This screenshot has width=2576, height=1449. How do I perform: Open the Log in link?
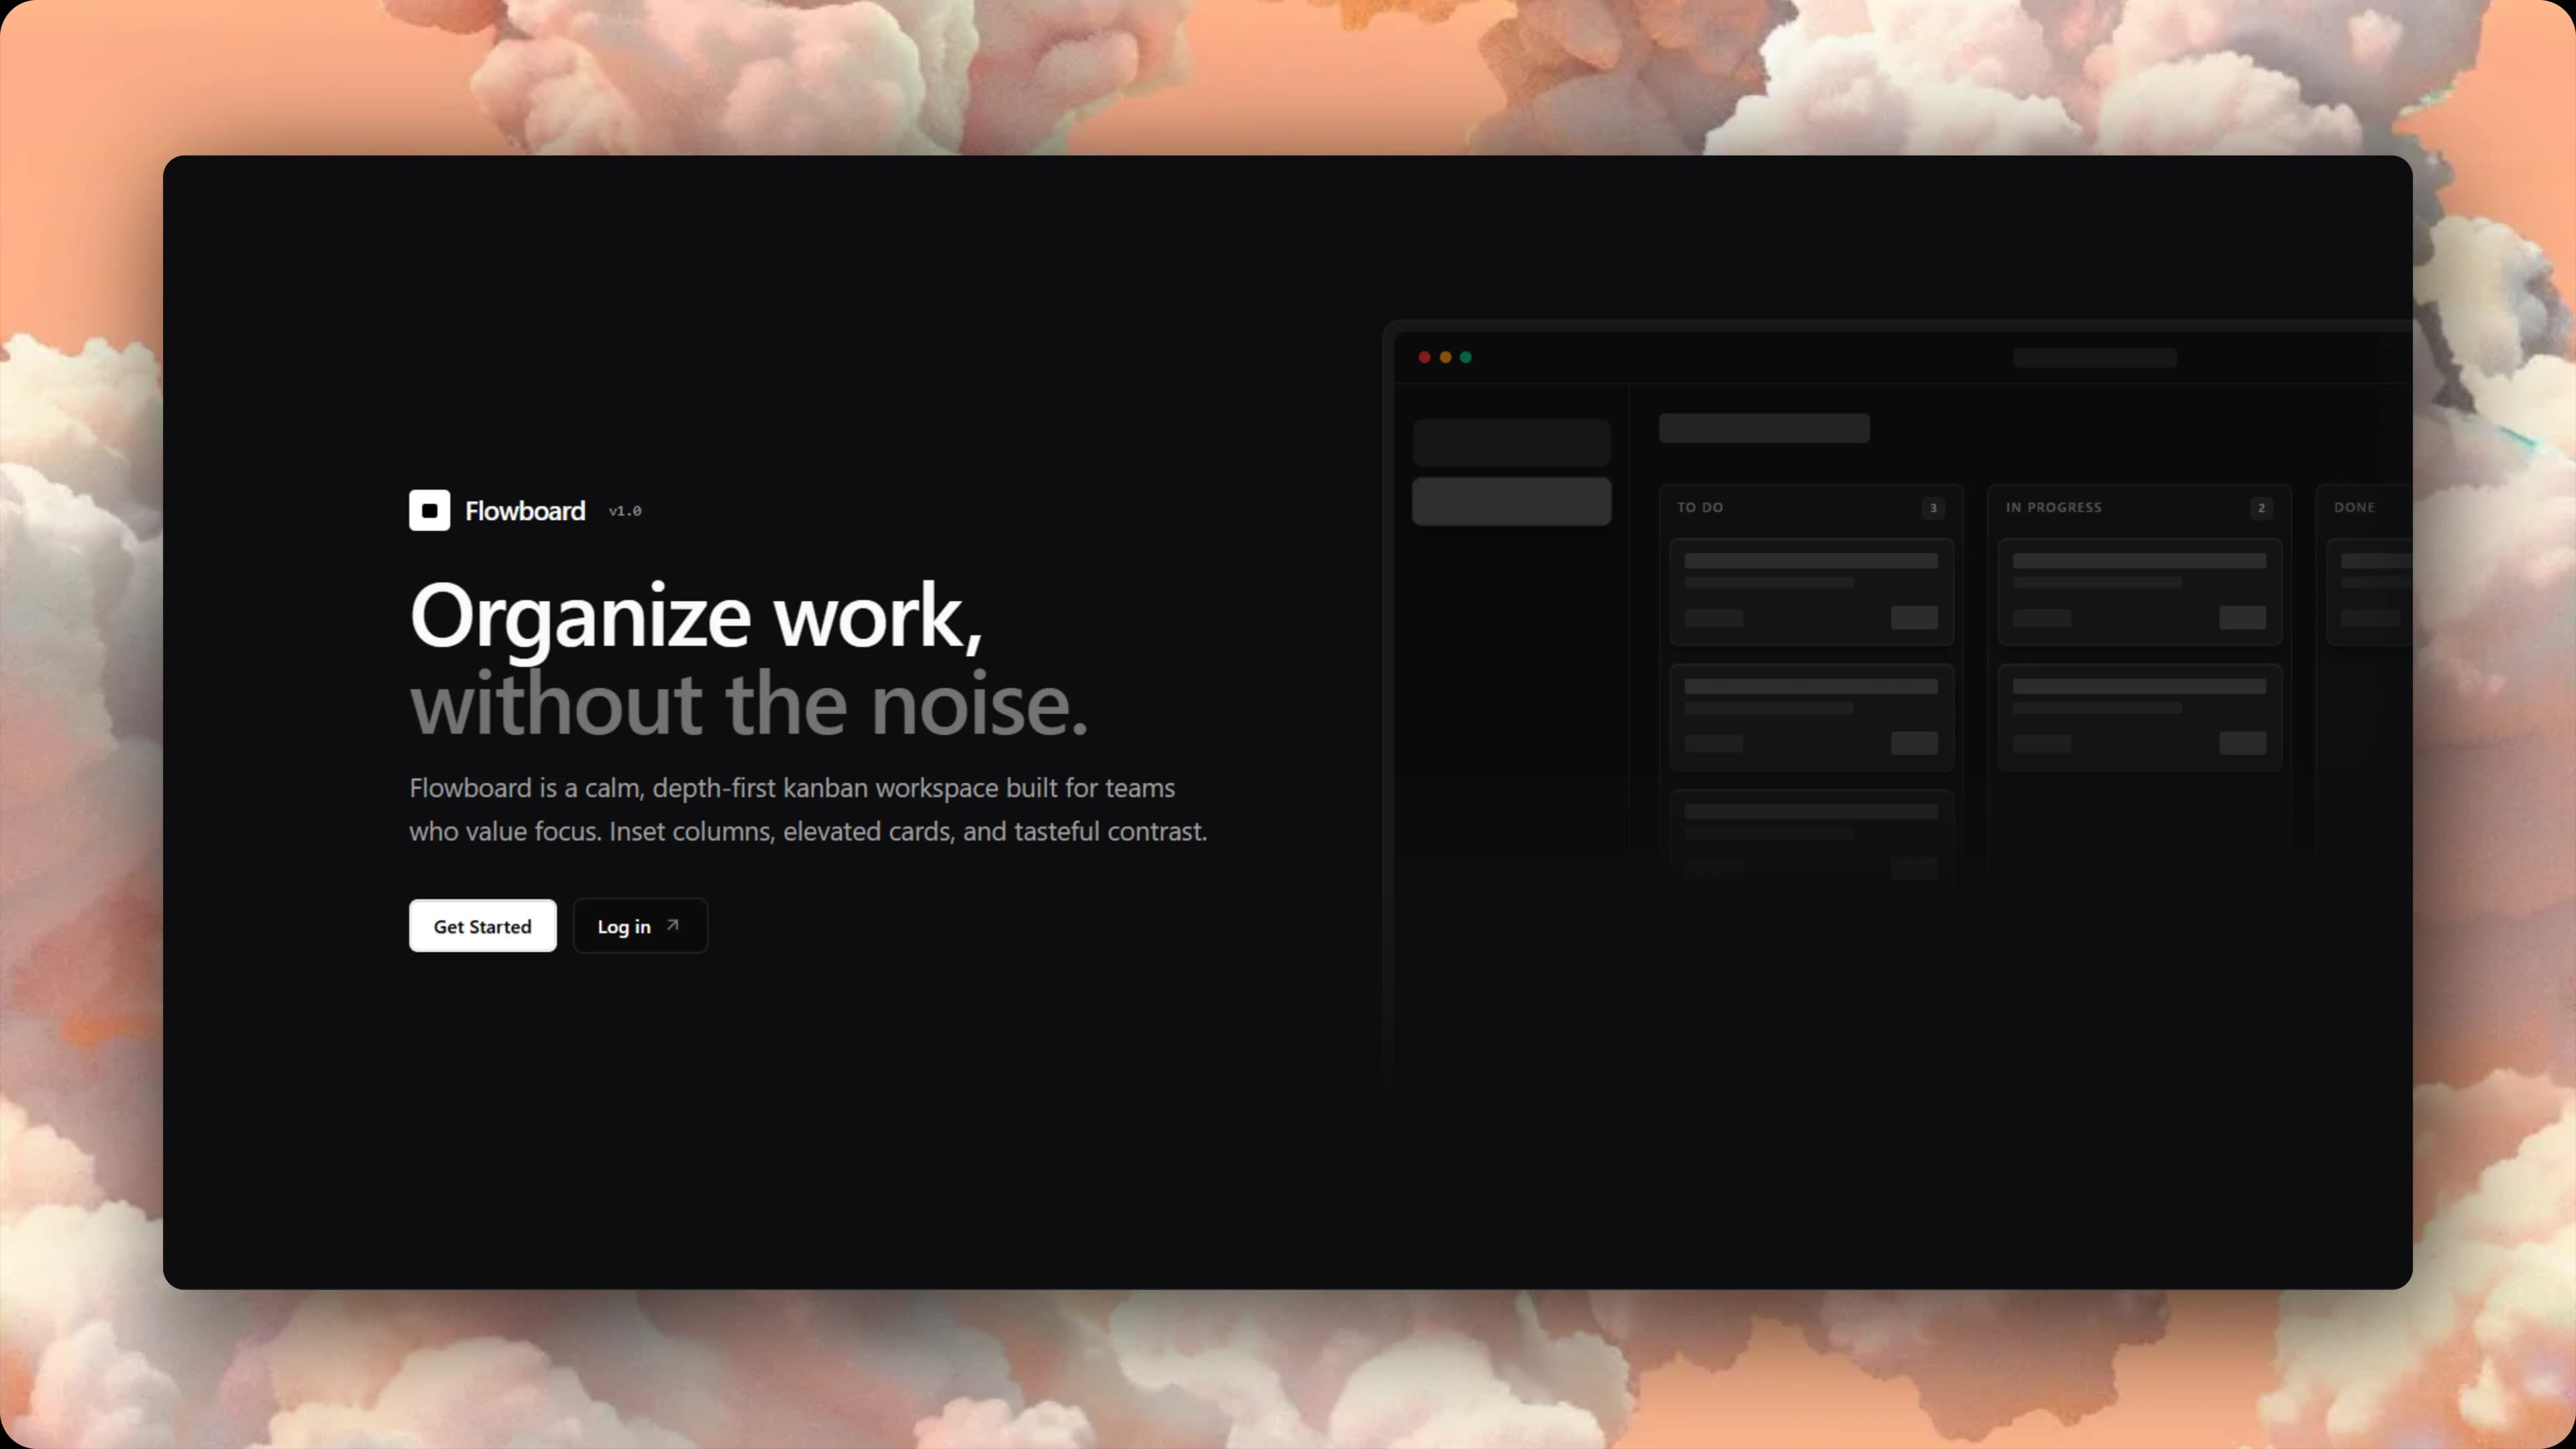tap(640, 926)
